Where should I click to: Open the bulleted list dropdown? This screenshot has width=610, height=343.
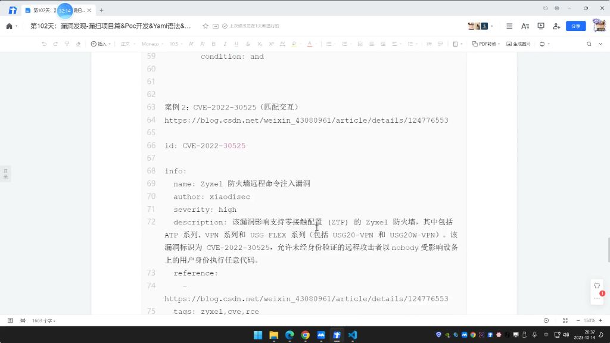[x=331, y=44]
